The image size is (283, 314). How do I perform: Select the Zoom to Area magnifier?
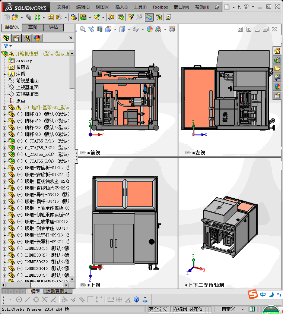[x=82, y=29]
